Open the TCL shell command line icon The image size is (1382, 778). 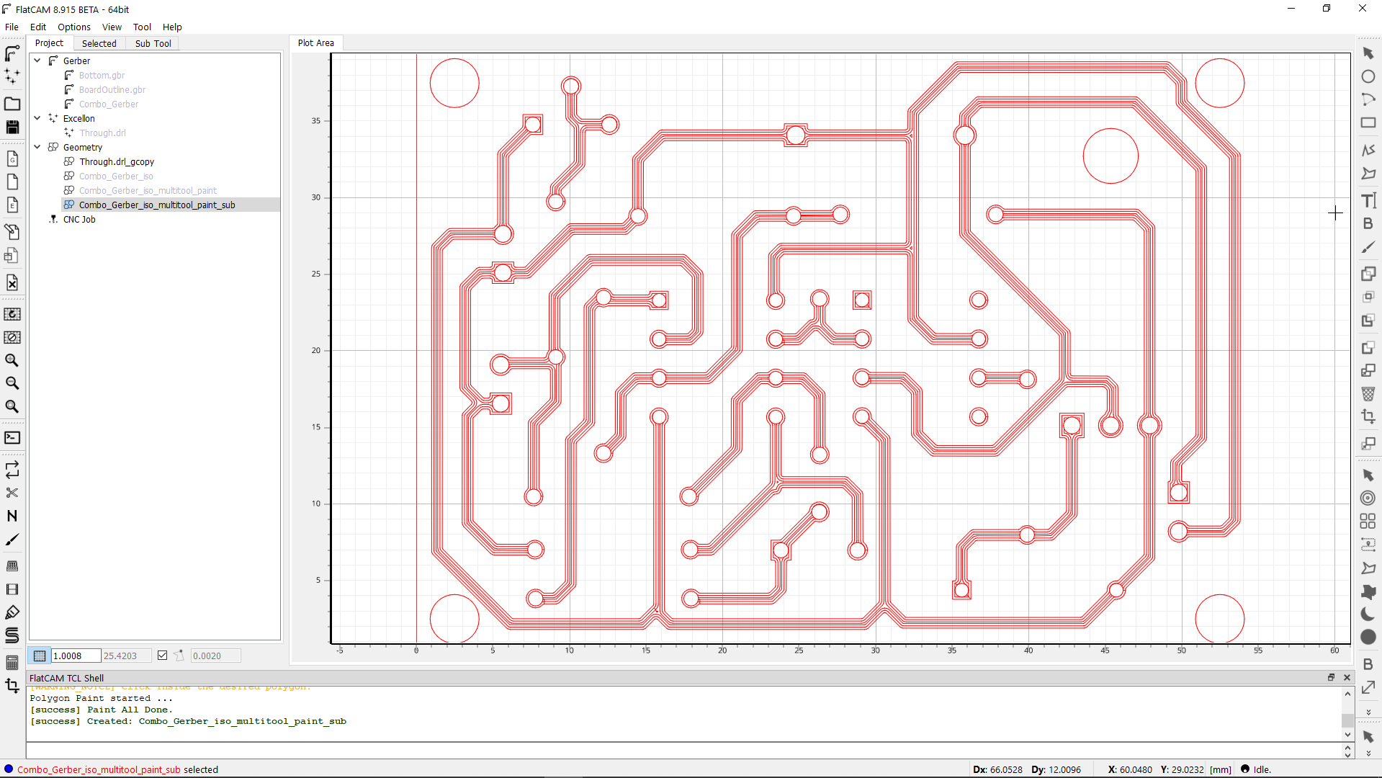[x=12, y=438]
